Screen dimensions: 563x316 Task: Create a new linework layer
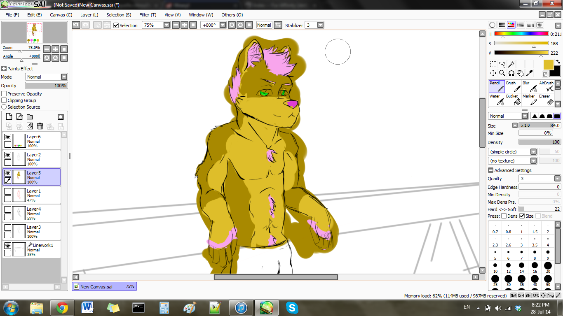point(19,117)
